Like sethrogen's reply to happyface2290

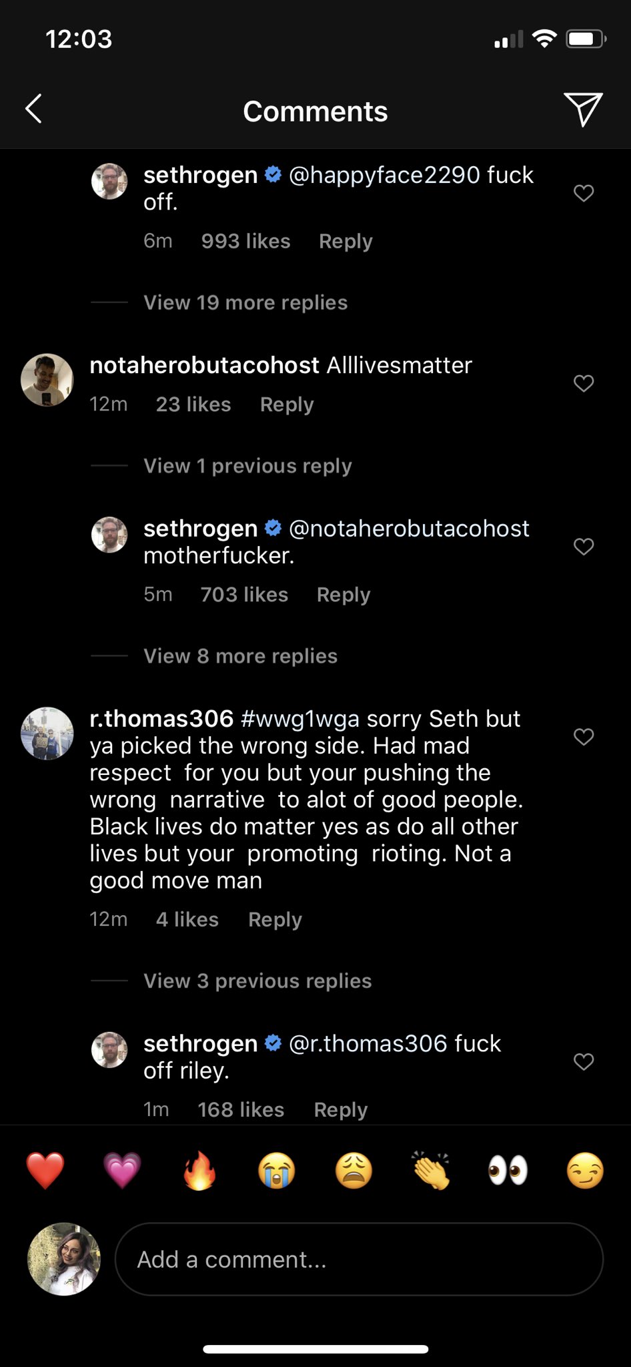click(584, 194)
